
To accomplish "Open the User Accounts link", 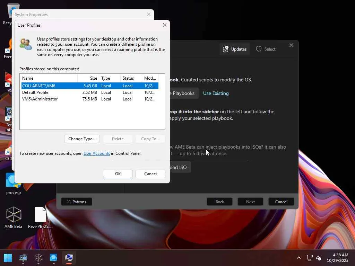I will coord(97,153).
